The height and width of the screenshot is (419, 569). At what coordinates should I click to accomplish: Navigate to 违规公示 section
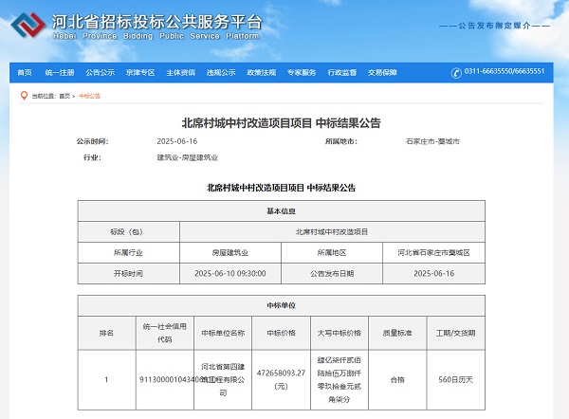[x=221, y=72]
